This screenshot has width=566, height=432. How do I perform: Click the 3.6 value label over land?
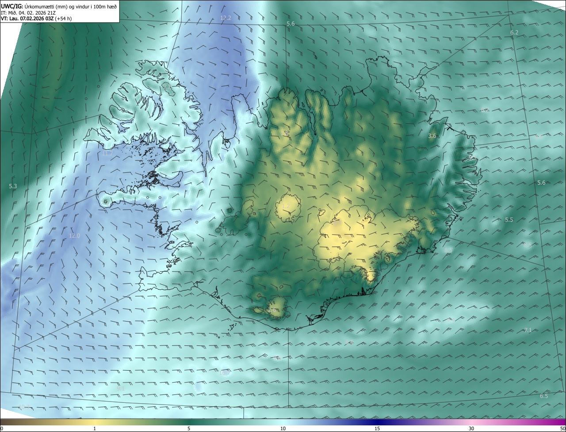(x=432, y=136)
